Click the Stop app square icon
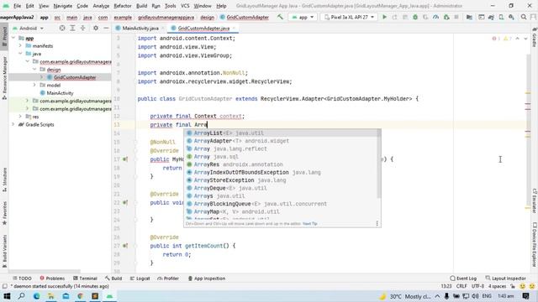 [456, 17]
